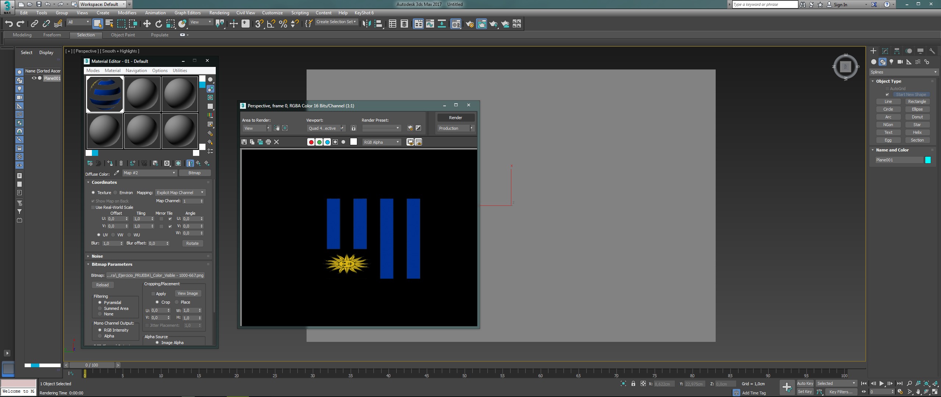Image resolution: width=941 pixels, height=397 pixels.
Task: Check the Apply cropping checkbox
Action: (153, 294)
